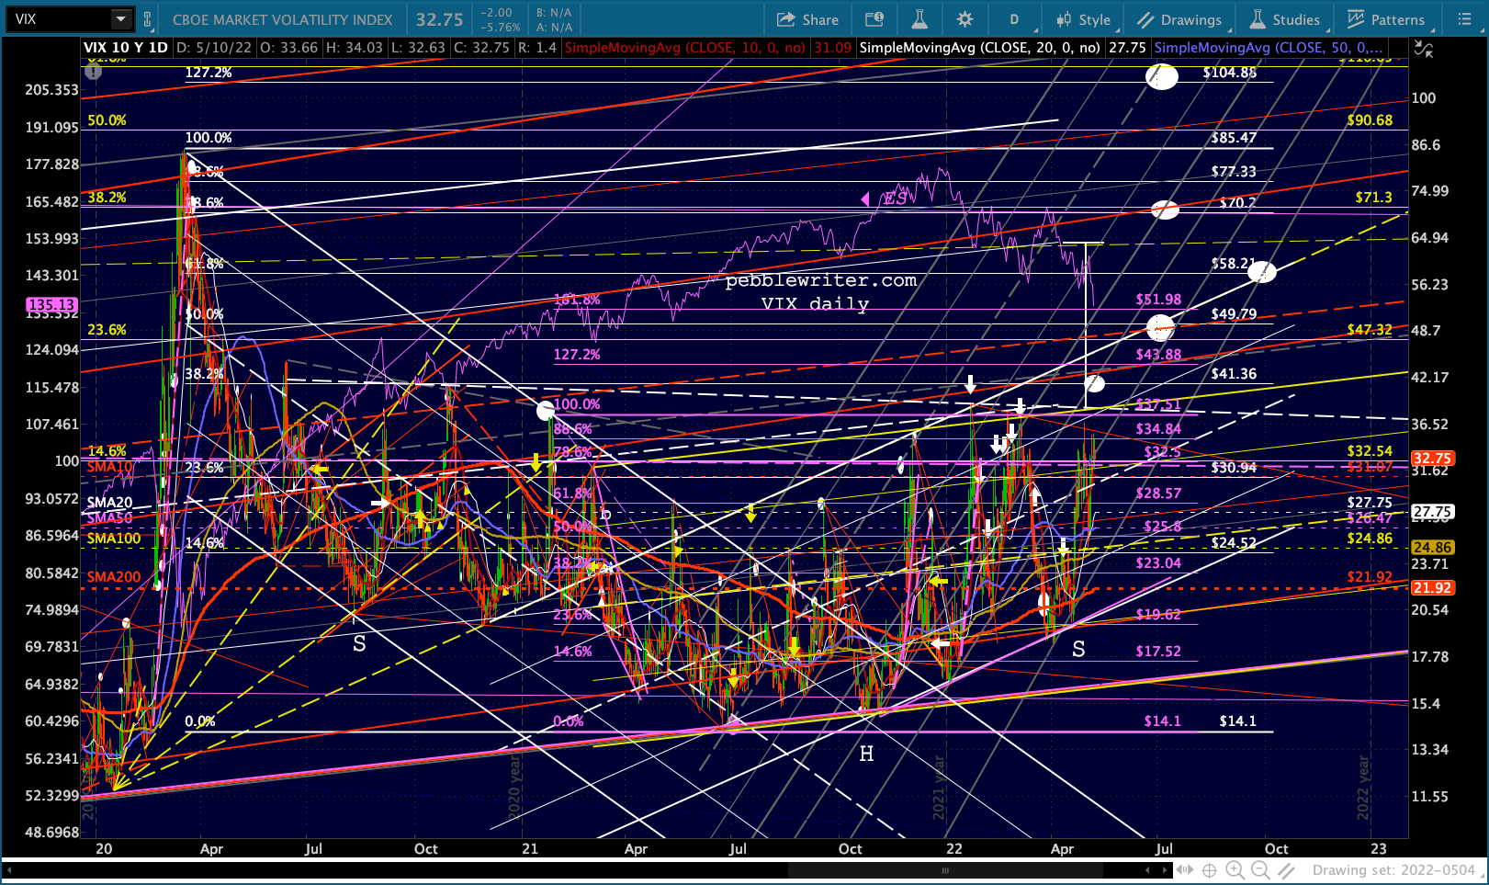This screenshot has height=885, width=1489.
Task: Click the SMA200 label on chart
Action: [114, 577]
